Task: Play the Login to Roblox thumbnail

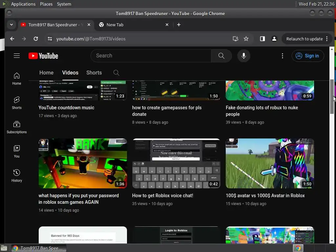Action: [176, 235]
